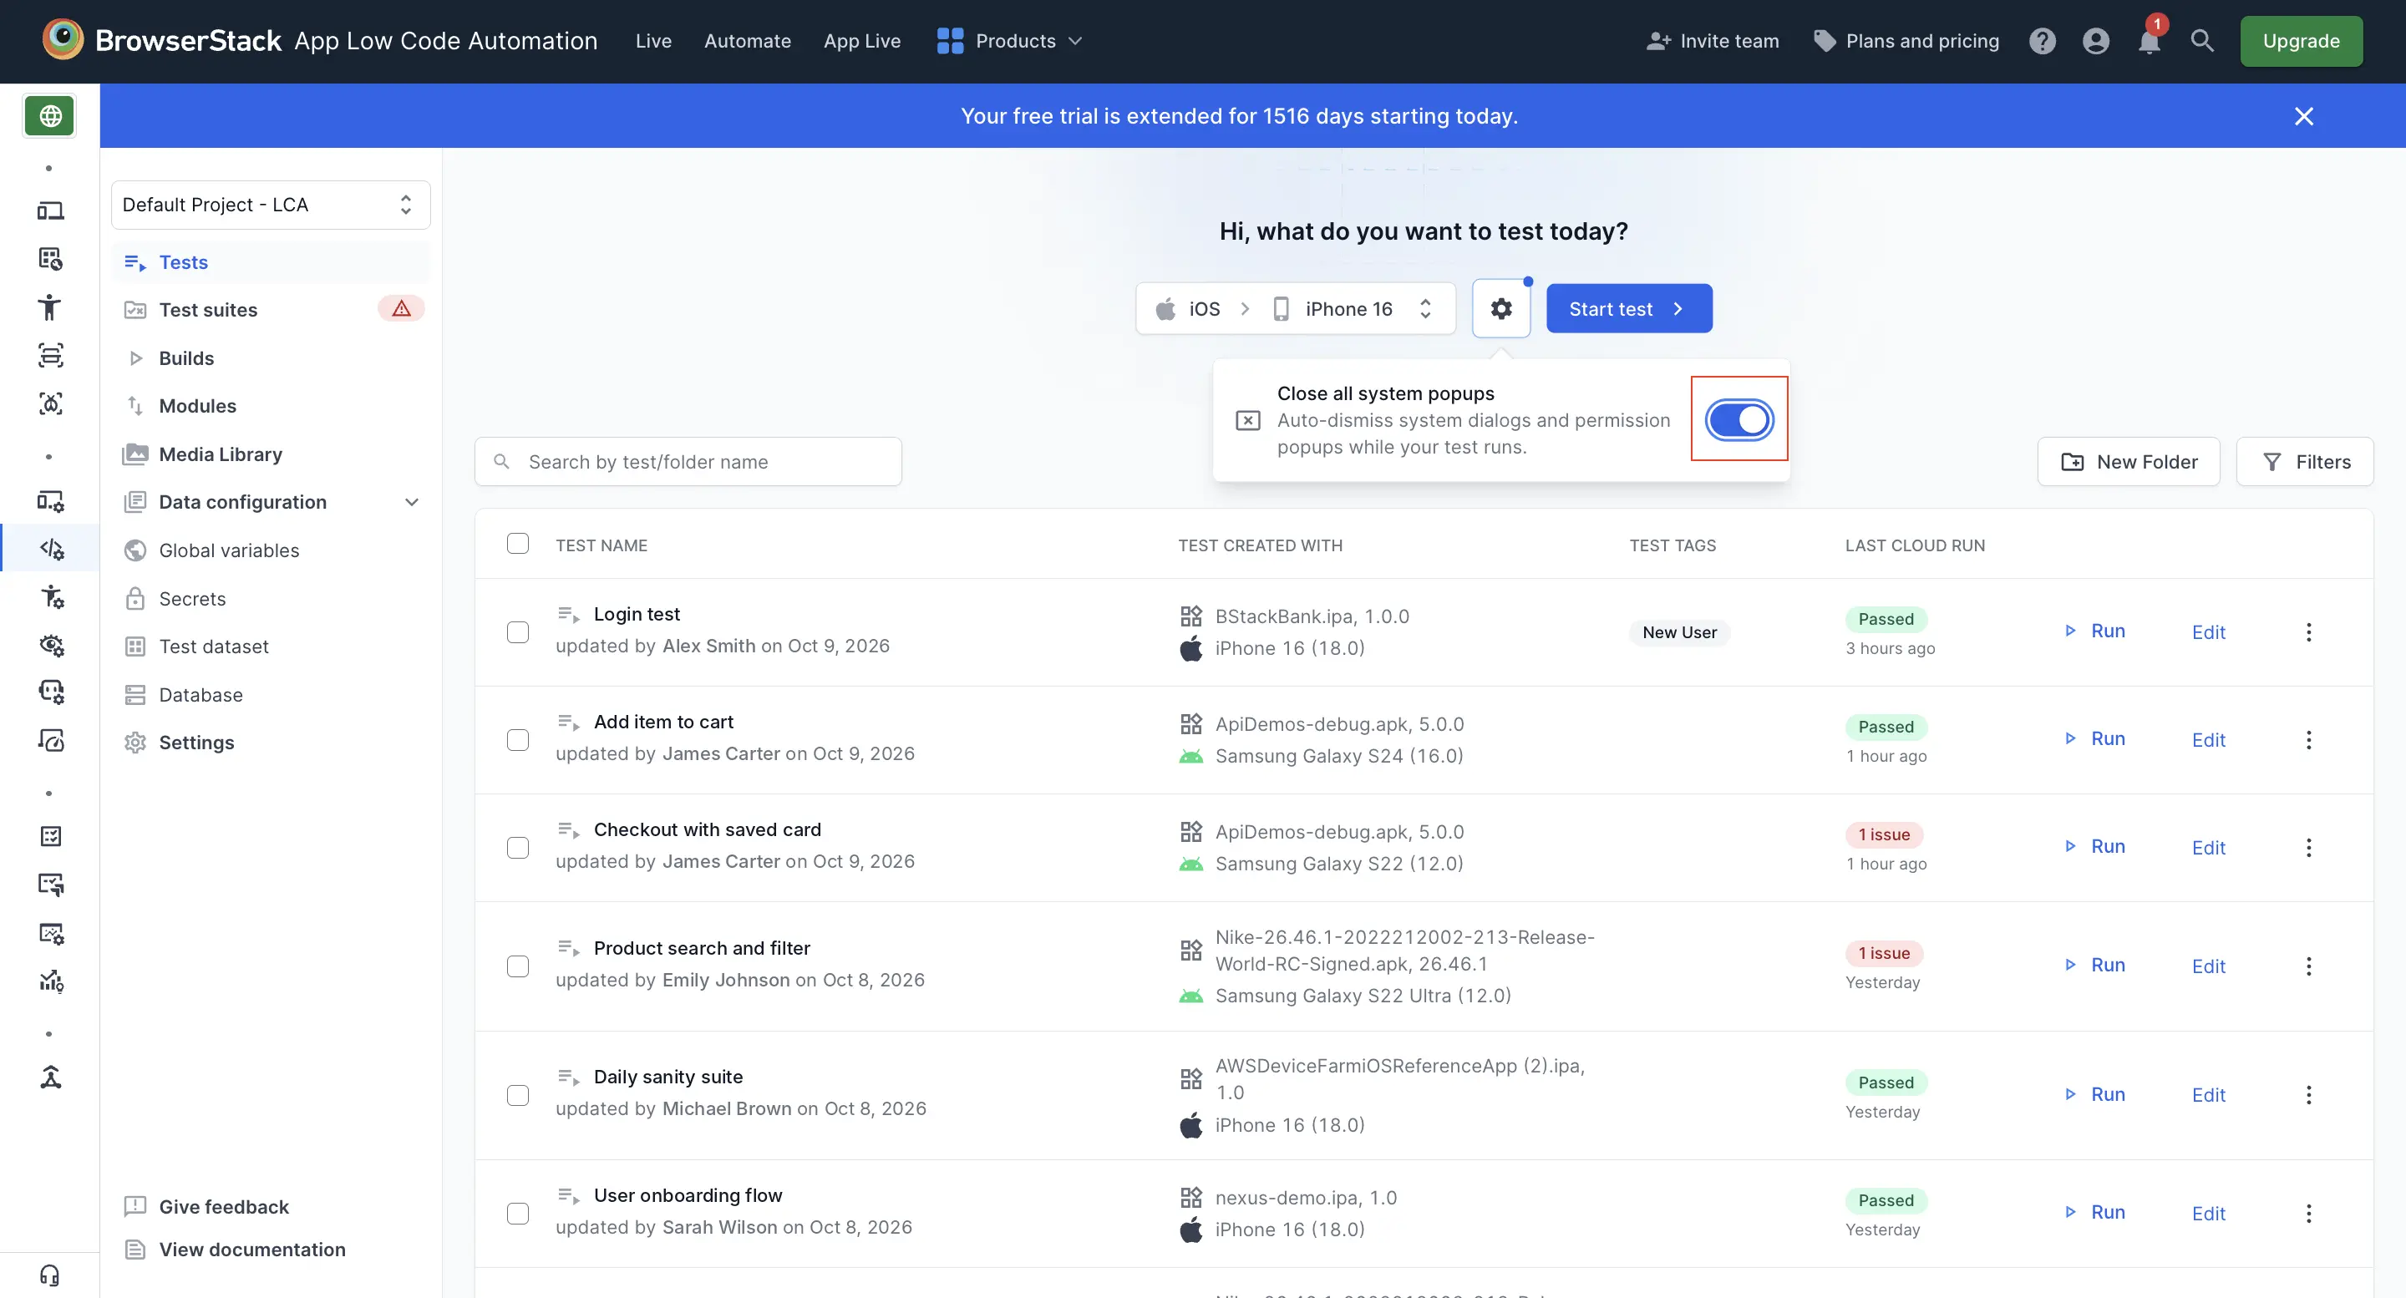Expand the Builds item

point(135,357)
